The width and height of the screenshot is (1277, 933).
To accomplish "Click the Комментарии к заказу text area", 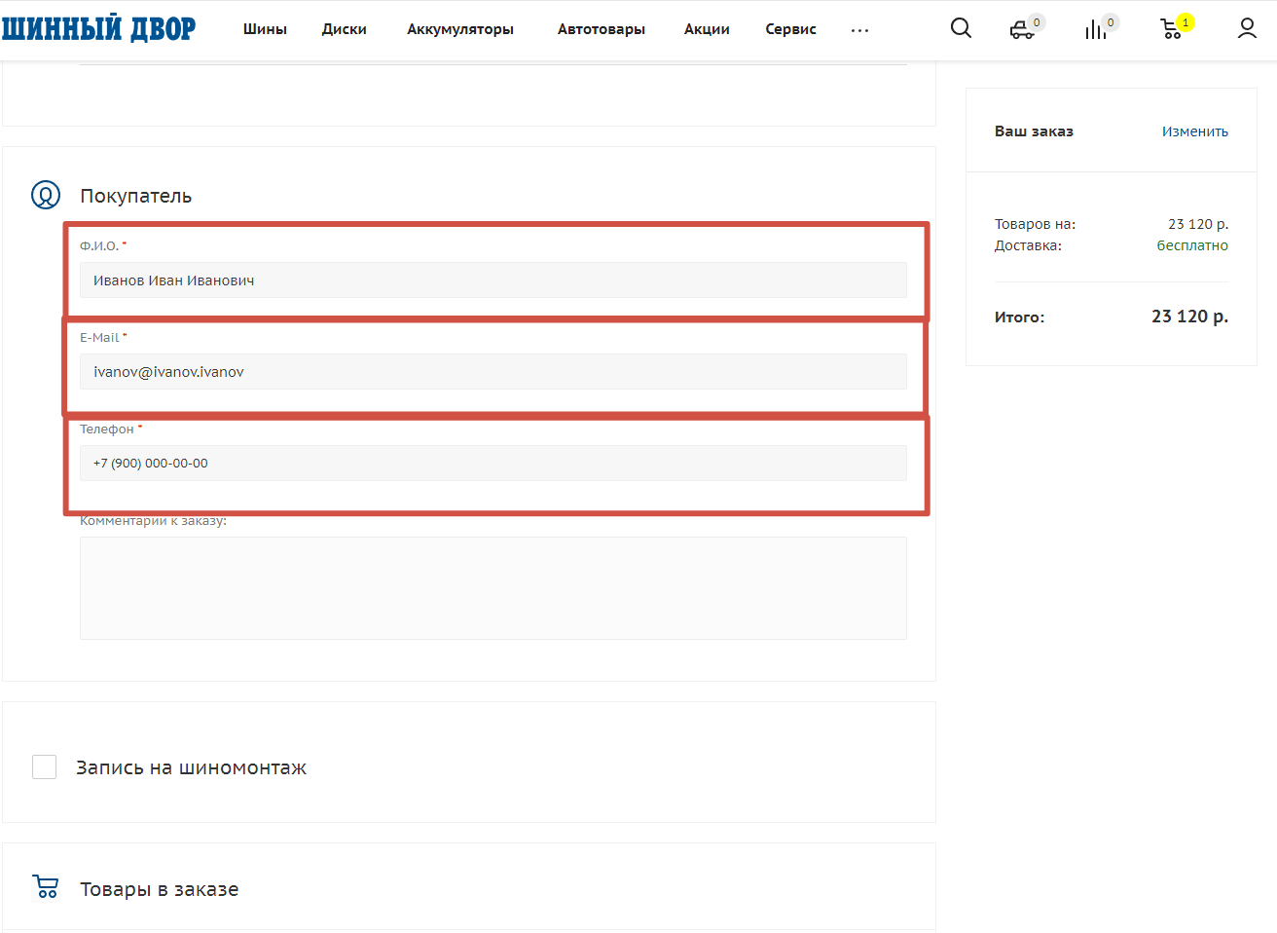I will pos(493,588).
